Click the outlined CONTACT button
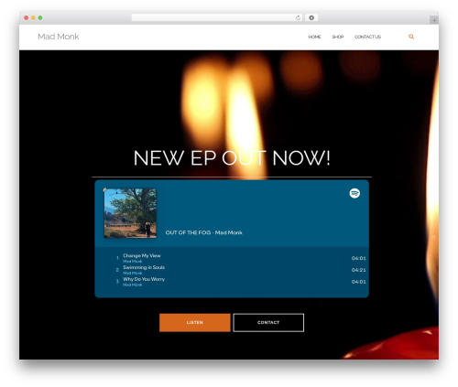 [268, 322]
